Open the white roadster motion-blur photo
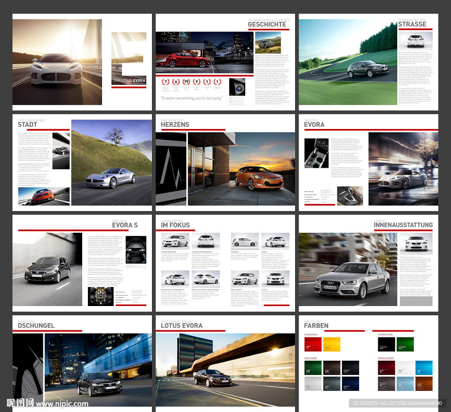This screenshot has width=451, height=412. tap(403, 169)
